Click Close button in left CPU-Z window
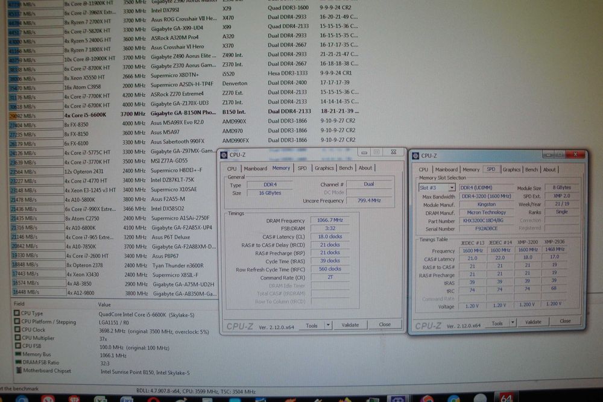 coord(385,325)
